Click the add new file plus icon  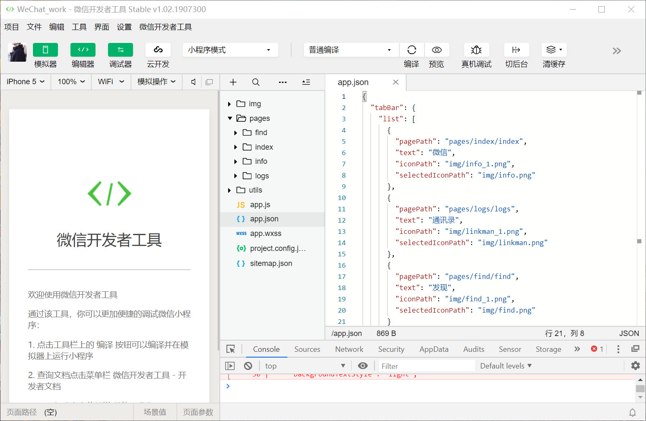click(x=233, y=82)
